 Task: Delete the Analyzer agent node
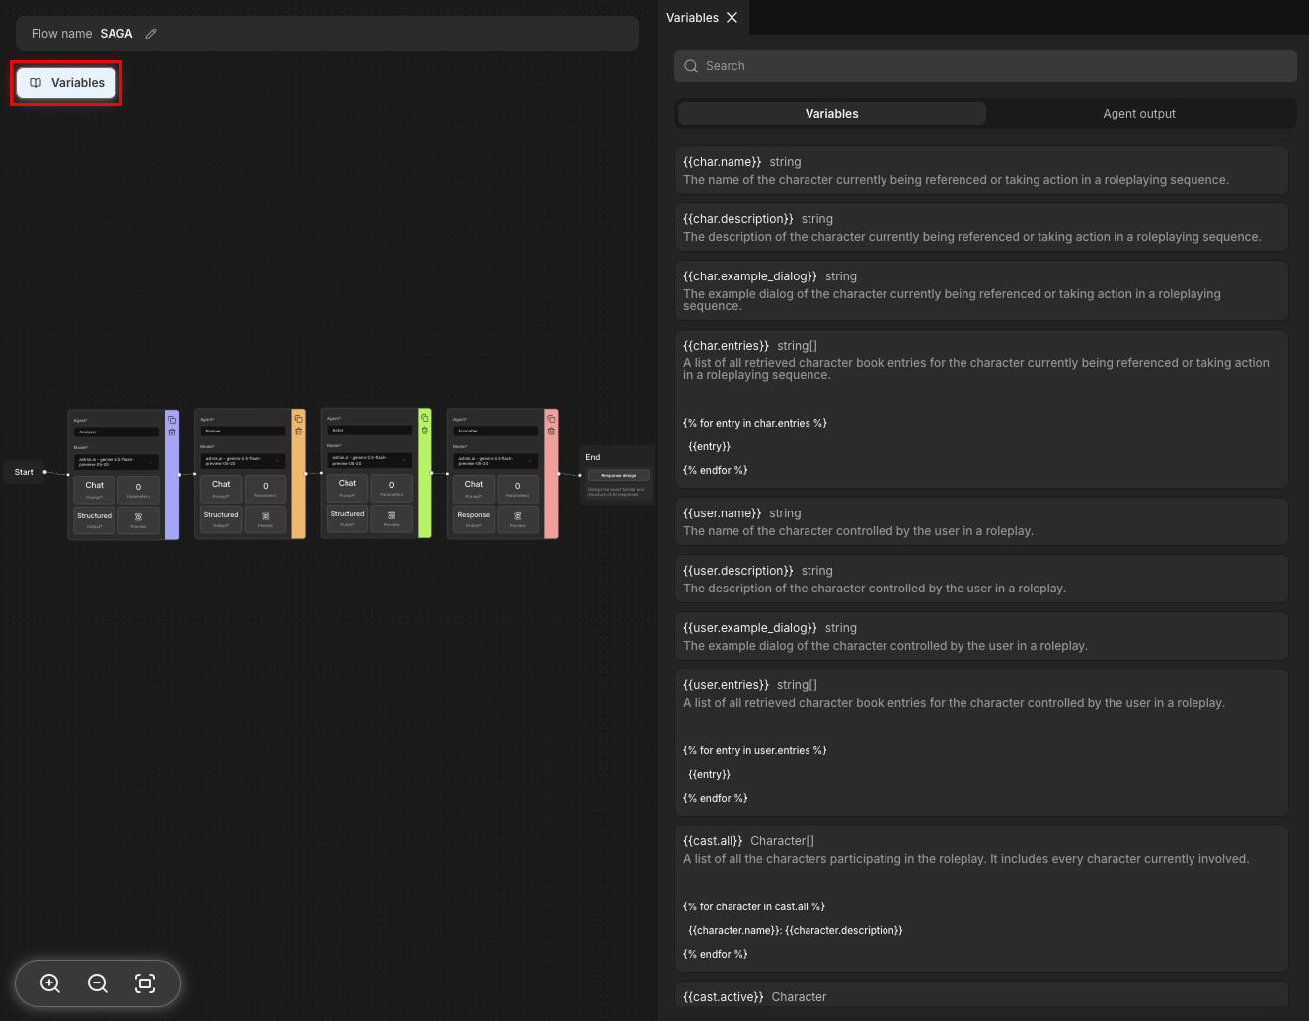(x=172, y=432)
